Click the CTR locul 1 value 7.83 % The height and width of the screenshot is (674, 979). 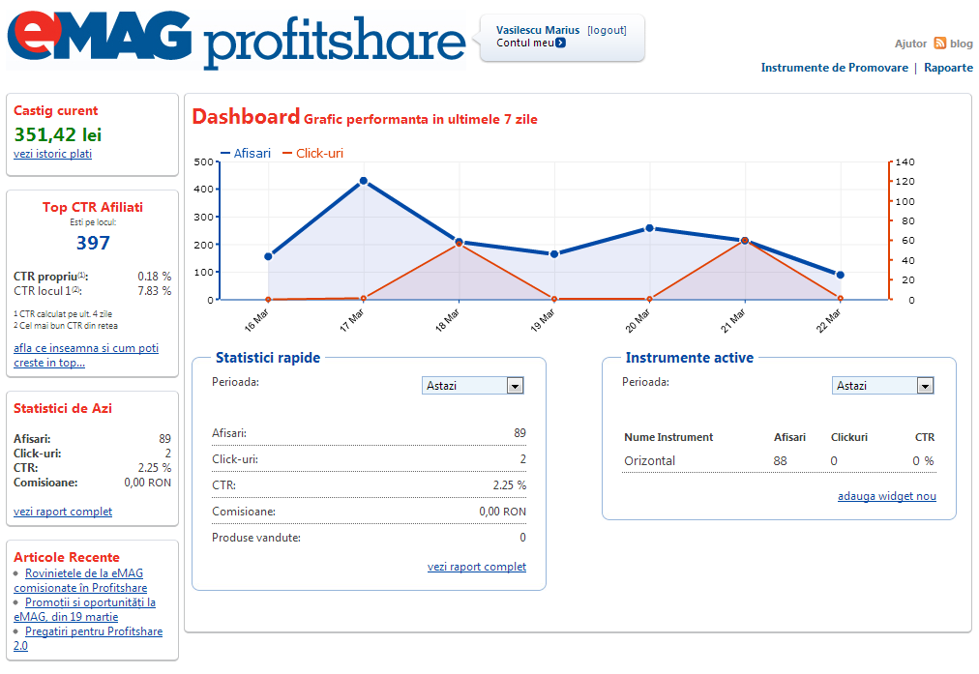pos(154,291)
